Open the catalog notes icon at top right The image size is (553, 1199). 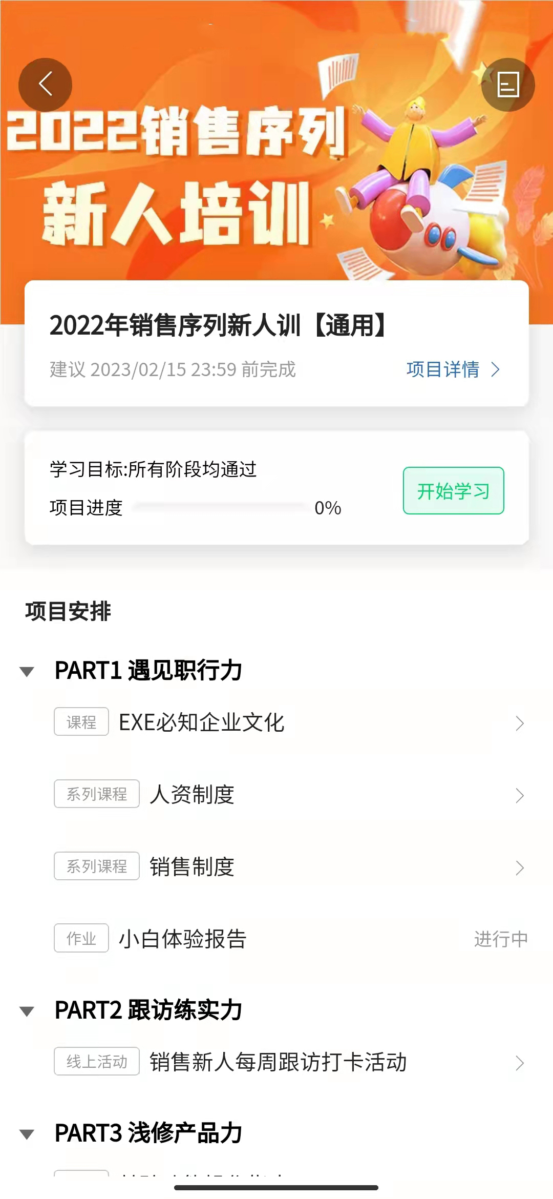coord(508,85)
